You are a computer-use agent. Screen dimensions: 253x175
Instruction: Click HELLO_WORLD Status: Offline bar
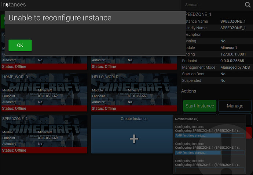(x=134, y=108)
